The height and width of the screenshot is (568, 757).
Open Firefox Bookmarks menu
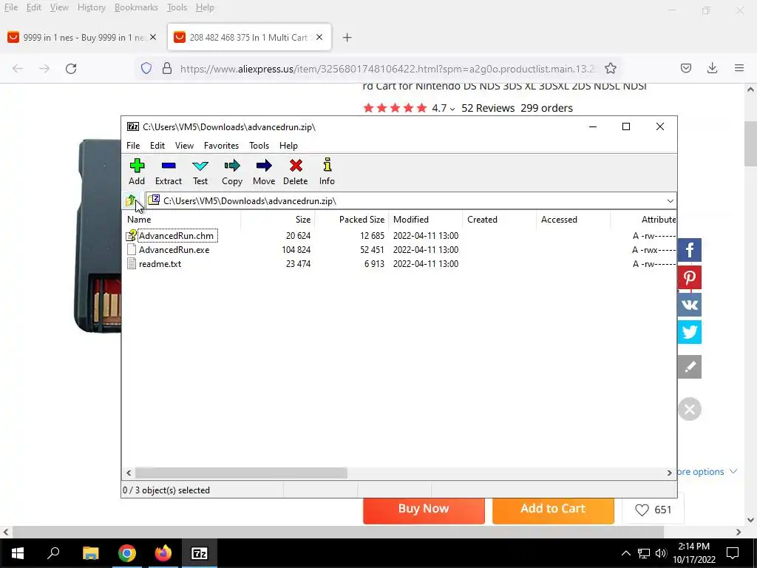136,7
